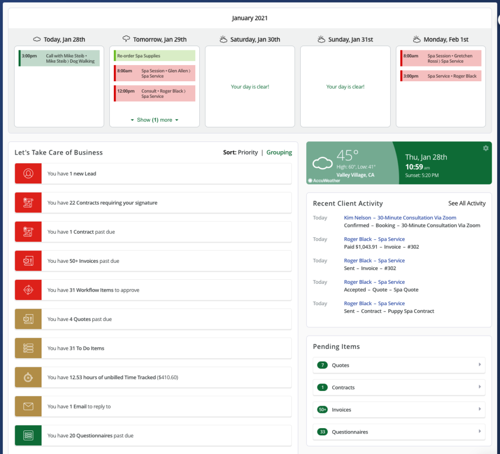Sort business items by Priority
This screenshot has width=500, height=454.
tap(248, 153)
